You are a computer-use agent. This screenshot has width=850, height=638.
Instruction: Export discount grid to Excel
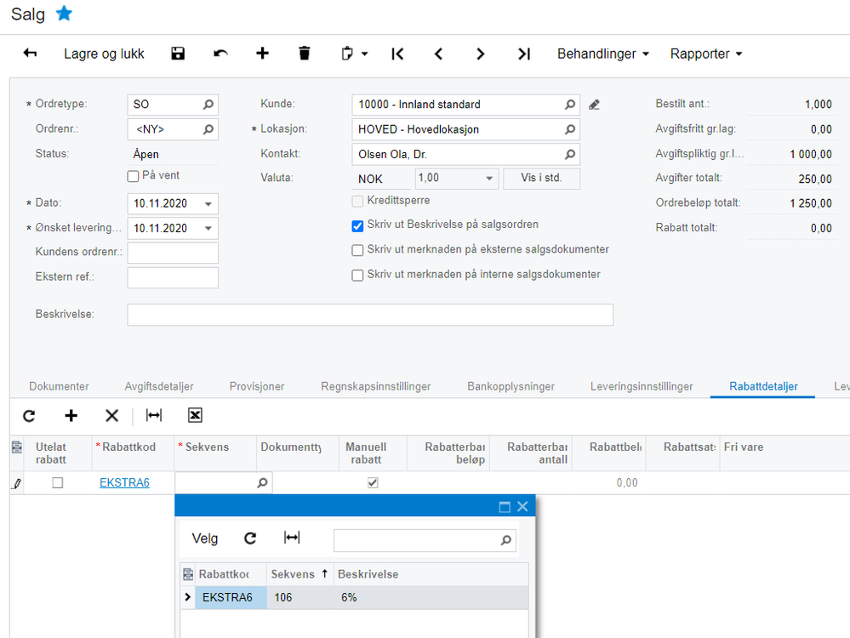195,415
